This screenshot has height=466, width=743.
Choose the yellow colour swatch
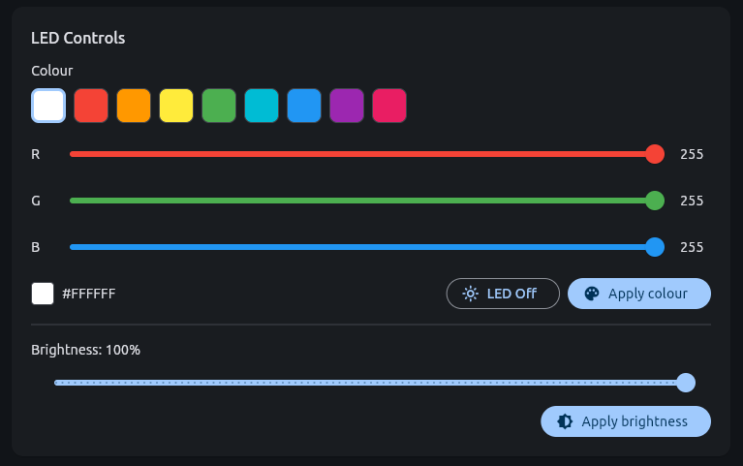pyautogui.click(x=176, y=106)
